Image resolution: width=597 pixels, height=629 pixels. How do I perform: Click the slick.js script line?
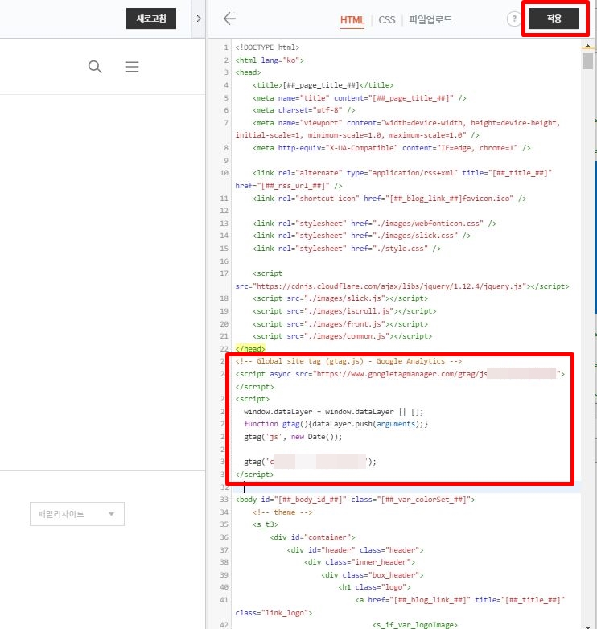pyautogui.click(x=340, y=298)
